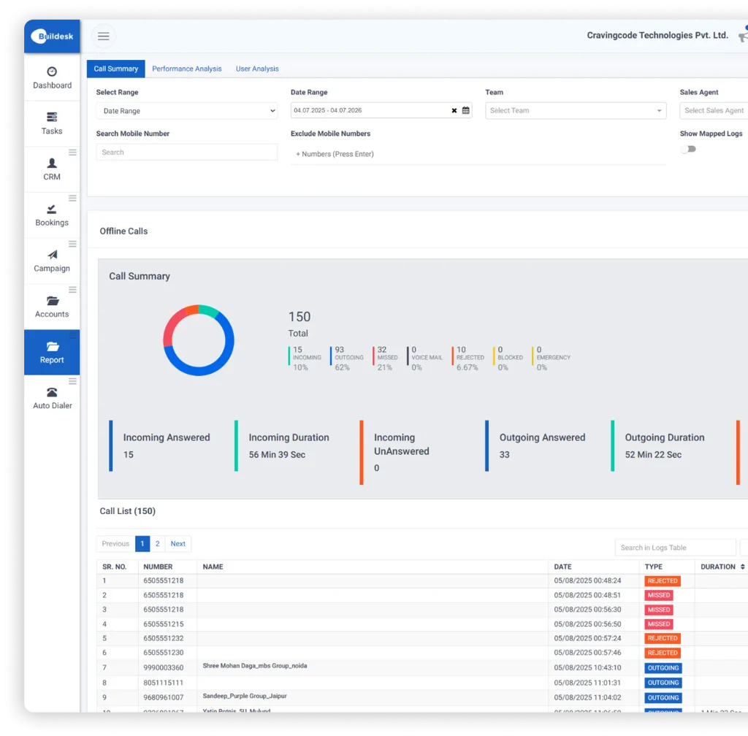Open the CRM person icon
Image resolution: width=748 pixels, height=736 pixels.
click(x=52, y=163)
